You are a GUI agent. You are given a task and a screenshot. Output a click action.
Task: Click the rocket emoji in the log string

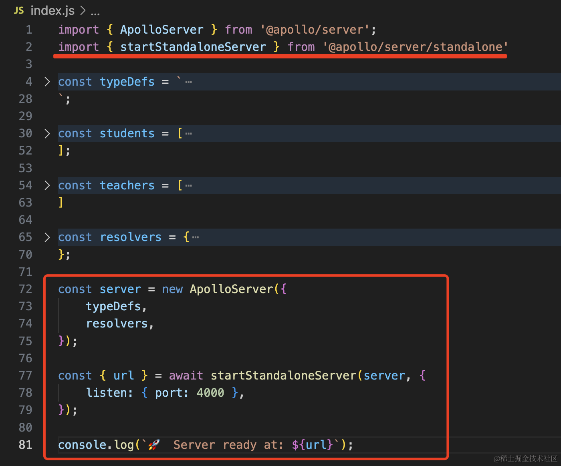click(154, 445)
